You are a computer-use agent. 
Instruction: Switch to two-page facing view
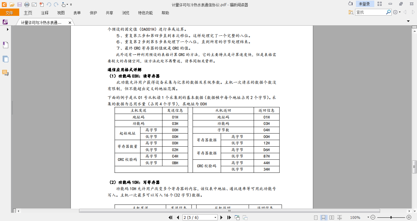[332, 217]
